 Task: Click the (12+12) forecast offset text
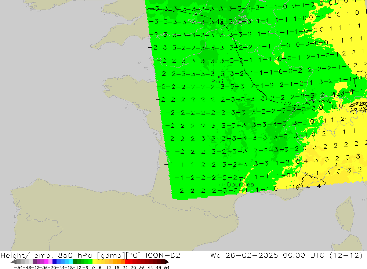pos(346,255)
